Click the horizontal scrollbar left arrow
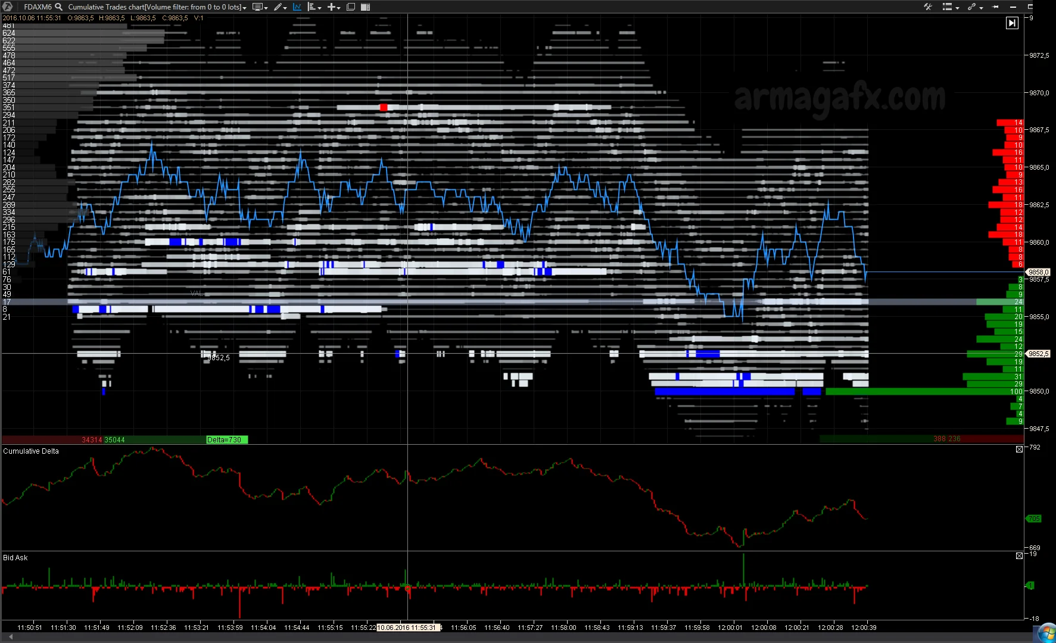Viewport: 1056px width, 643px height. click(x=11, y=637)
